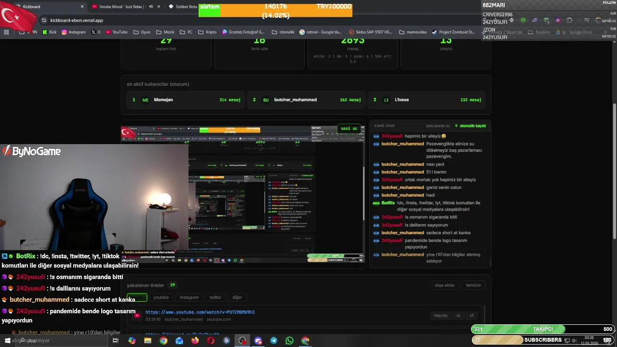The width and height of the screenshot is (617, 347).
Task: Expand the Oyun bookmarks folder
Action: pyautogui.click(x=141, y=32)
